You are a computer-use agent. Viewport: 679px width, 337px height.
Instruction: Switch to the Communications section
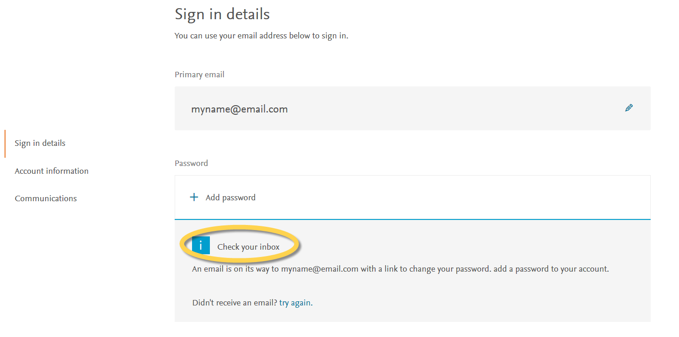click(x=46, y=198)
